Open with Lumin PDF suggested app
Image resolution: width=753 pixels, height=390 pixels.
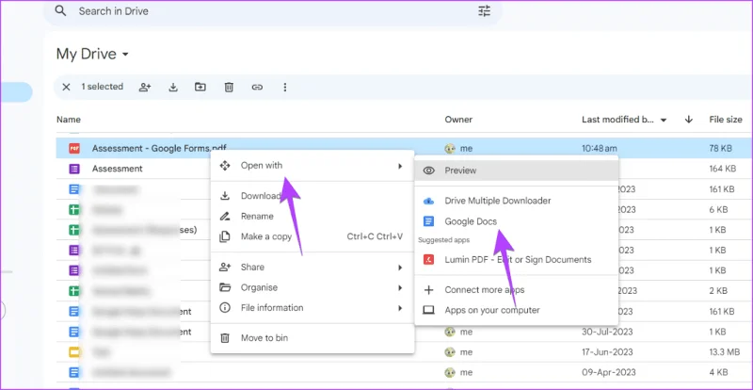(518, 260)
